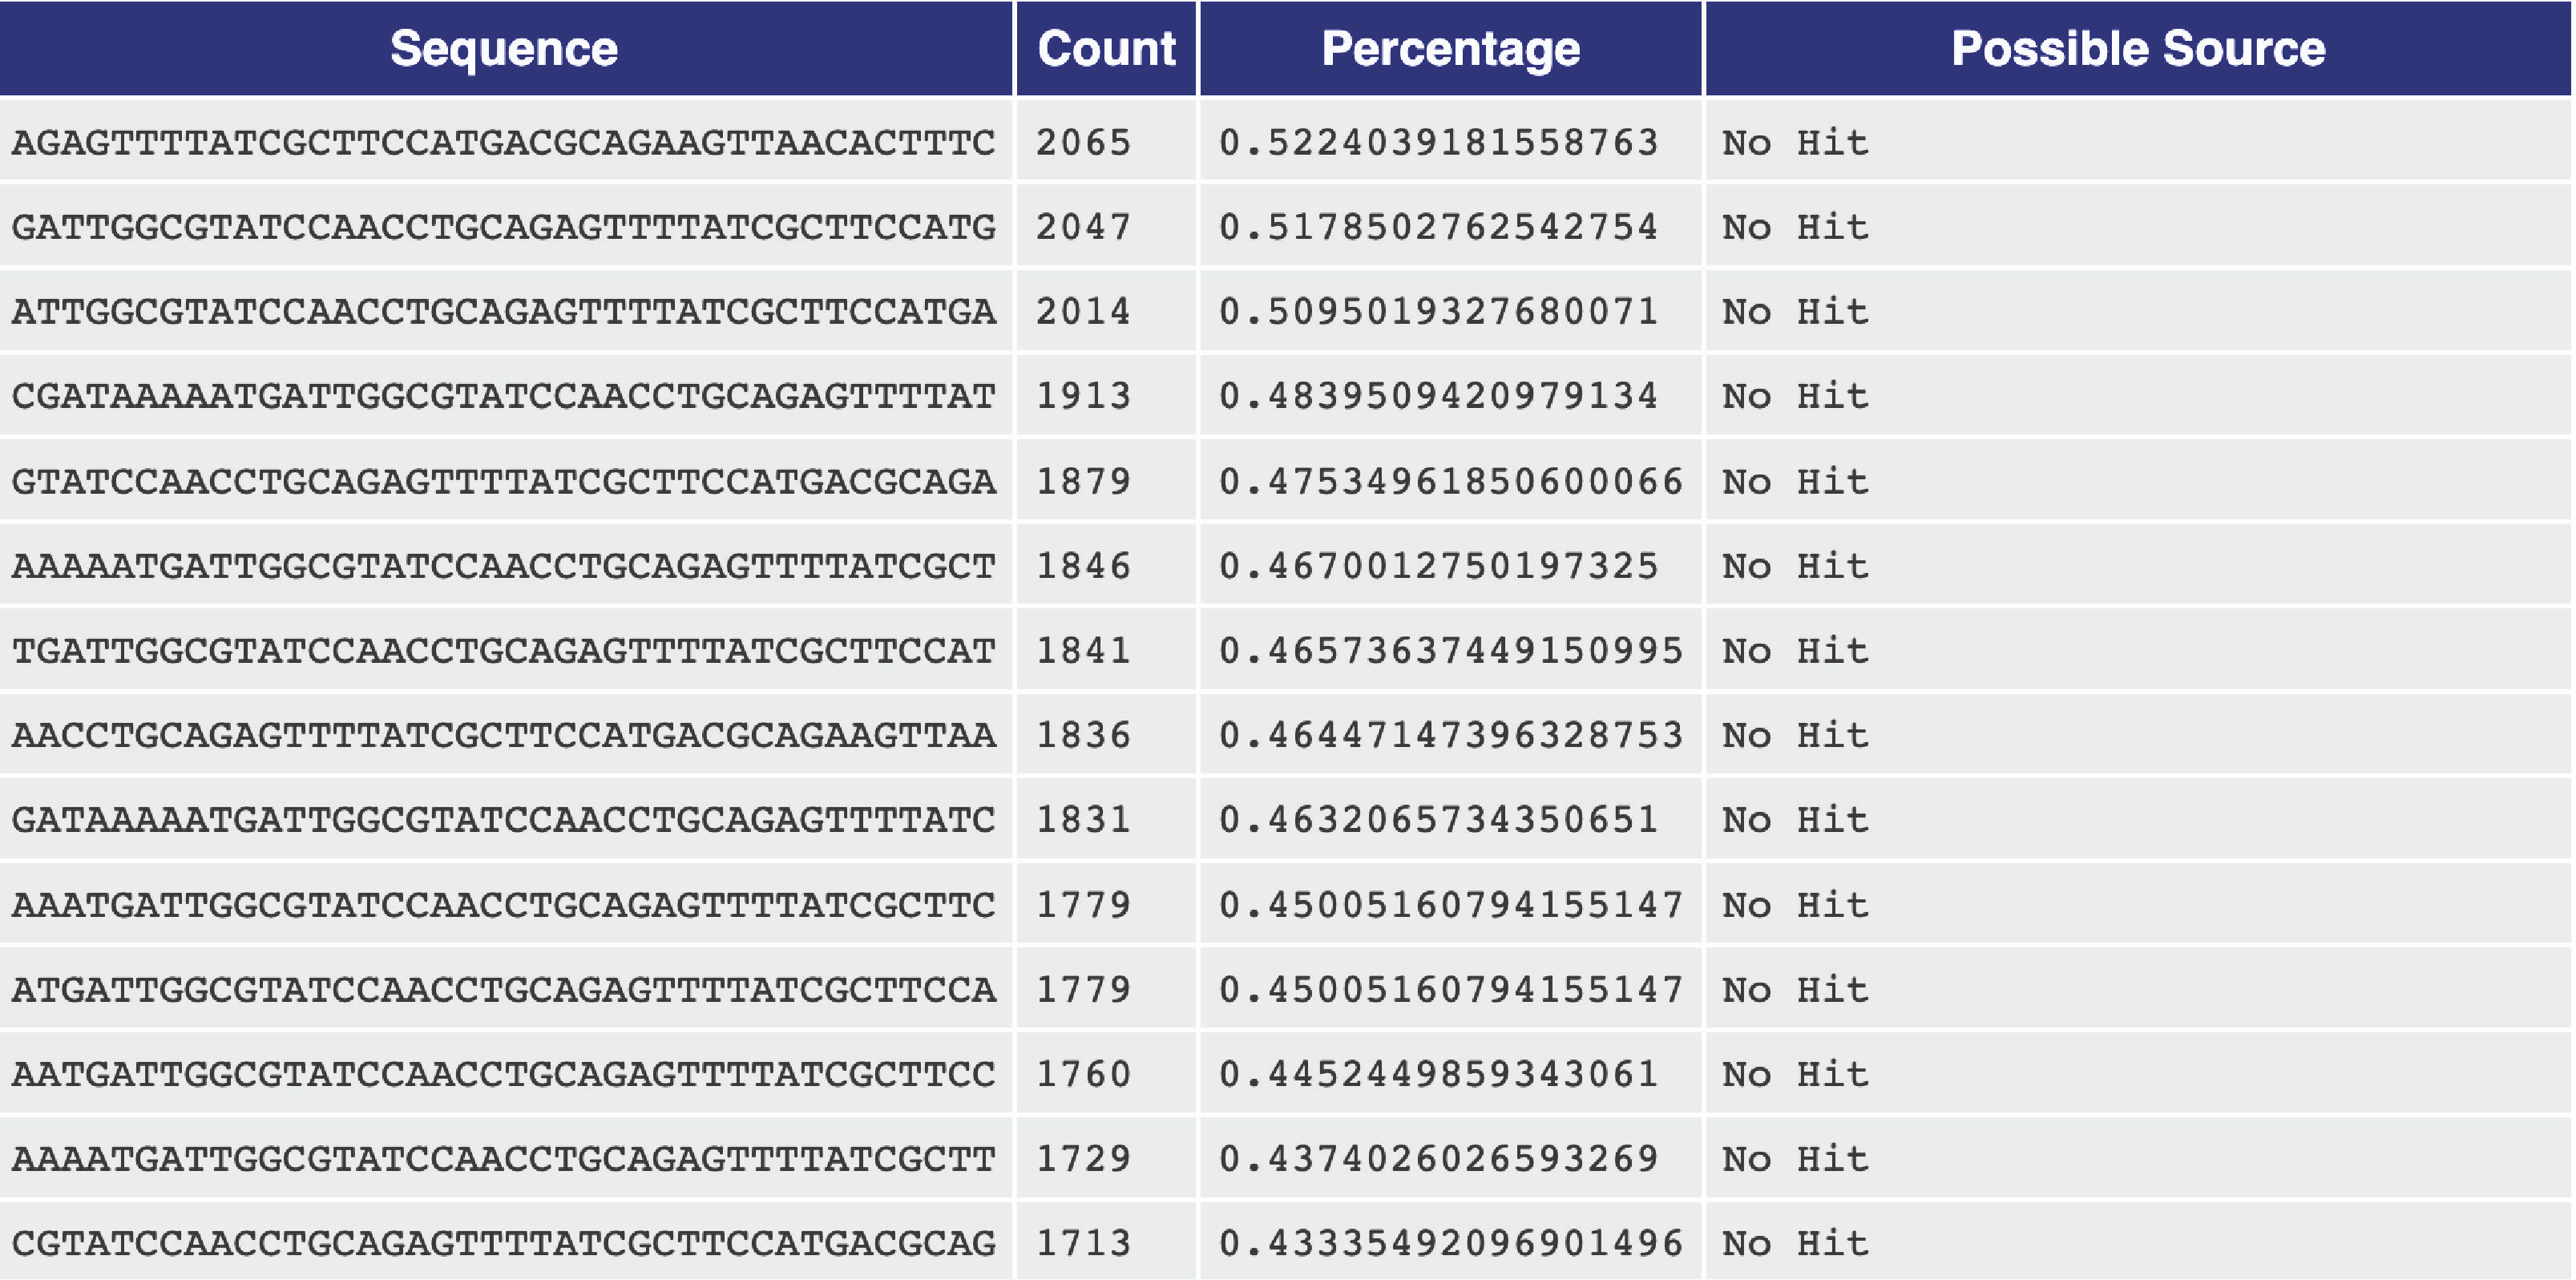Click the Percentage column header
The image size is (2576, 1280).
point(1450,48)
